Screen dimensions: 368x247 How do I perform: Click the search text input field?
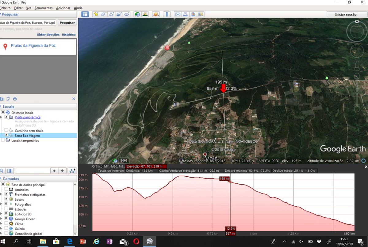28,23
